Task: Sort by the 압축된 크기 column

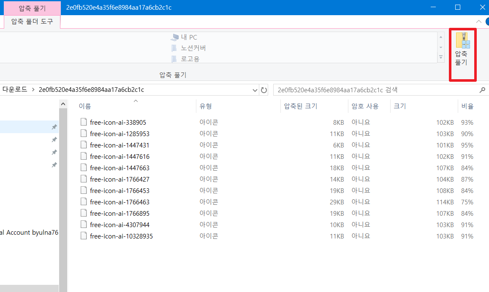Action: [x=301, y=106]
